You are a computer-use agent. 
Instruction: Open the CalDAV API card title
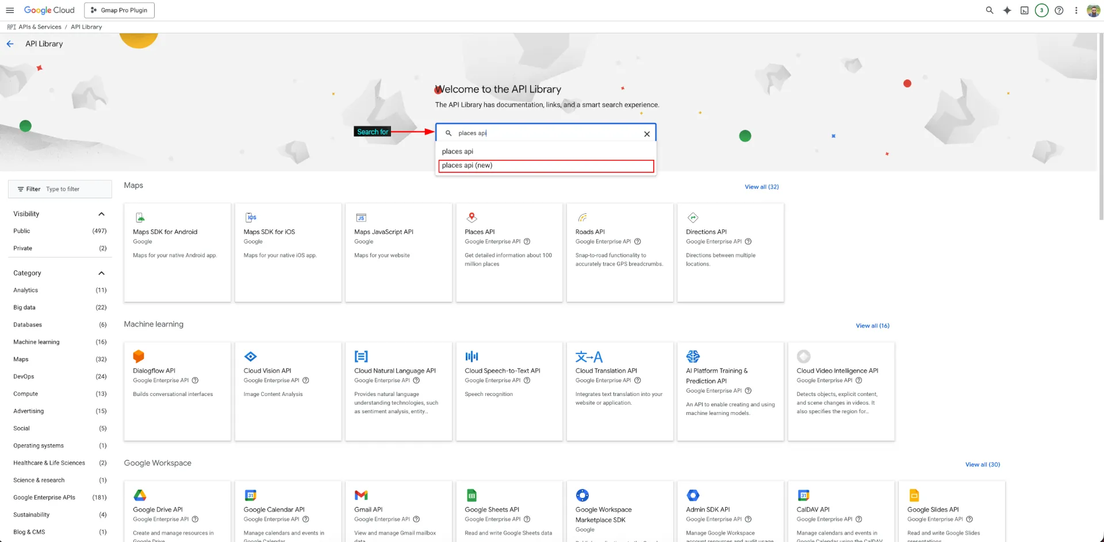coord(812,510)
